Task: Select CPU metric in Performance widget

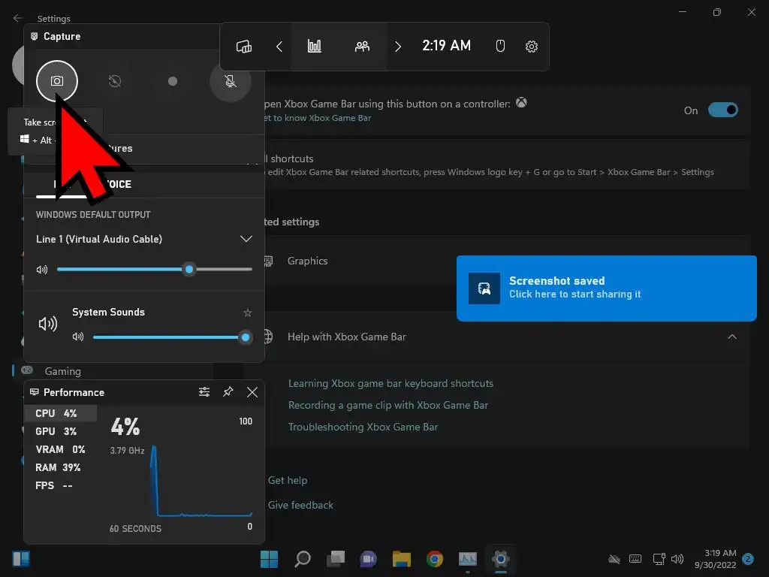Action: tap(60, 413)
